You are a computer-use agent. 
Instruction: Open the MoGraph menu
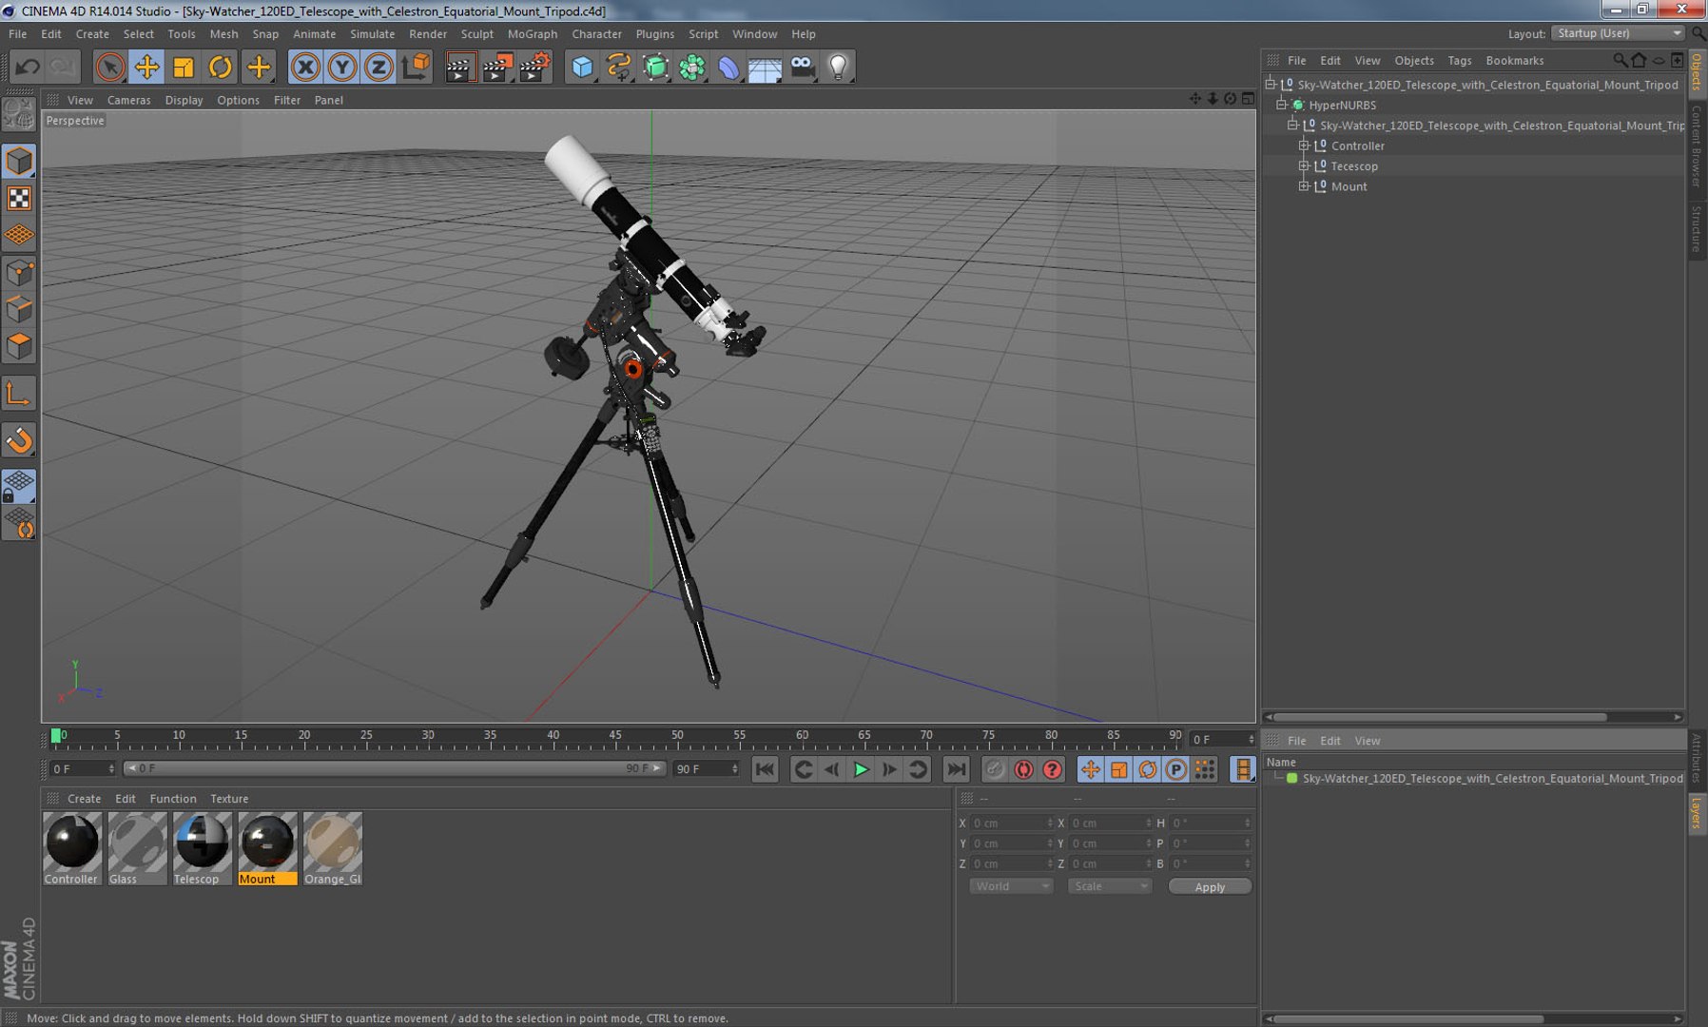click(x=533, y=33)
